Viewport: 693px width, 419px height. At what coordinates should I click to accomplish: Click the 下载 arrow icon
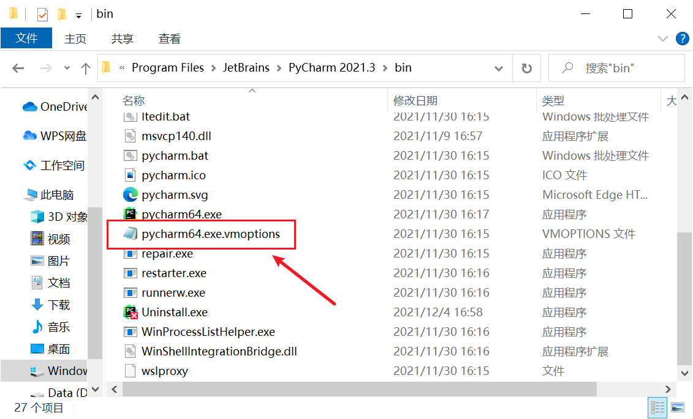[37, 305]
